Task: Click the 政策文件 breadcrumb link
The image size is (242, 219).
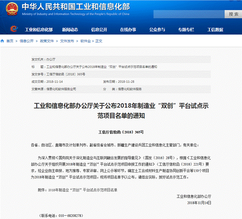Action: (47, 41)
